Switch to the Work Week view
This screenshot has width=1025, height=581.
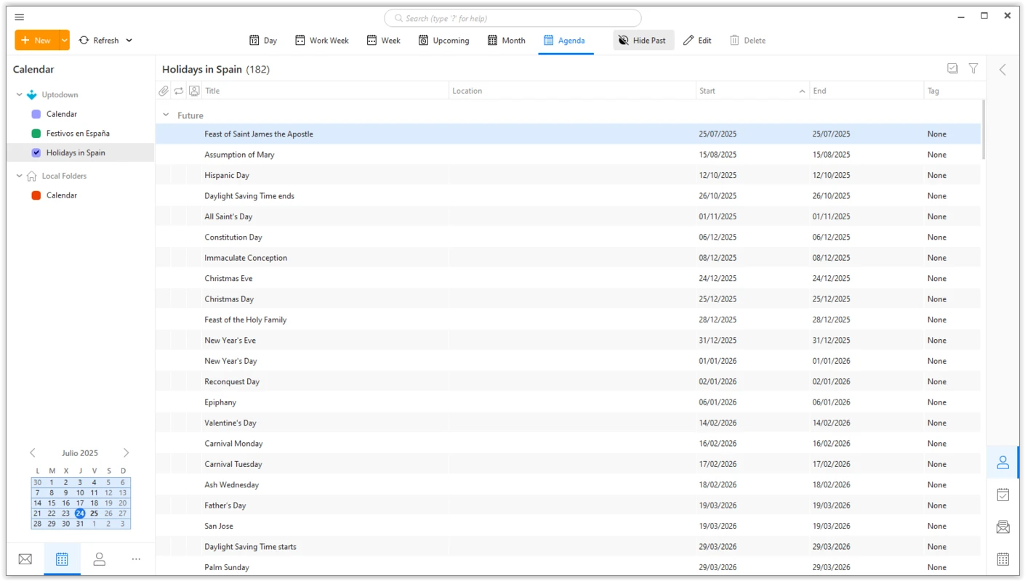(321, 40)
